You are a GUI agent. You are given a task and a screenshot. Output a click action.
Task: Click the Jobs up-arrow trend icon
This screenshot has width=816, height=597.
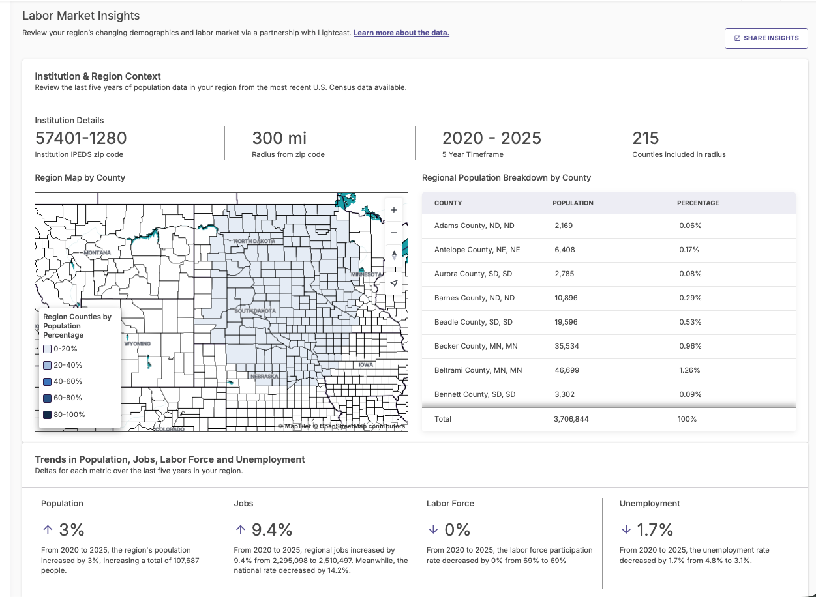click(240, 529)
